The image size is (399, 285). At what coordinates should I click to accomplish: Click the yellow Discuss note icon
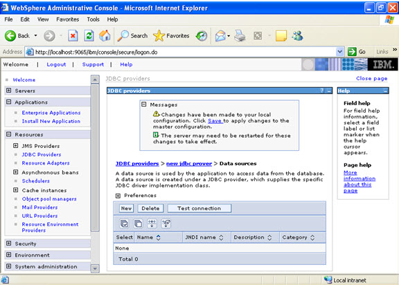281,36
